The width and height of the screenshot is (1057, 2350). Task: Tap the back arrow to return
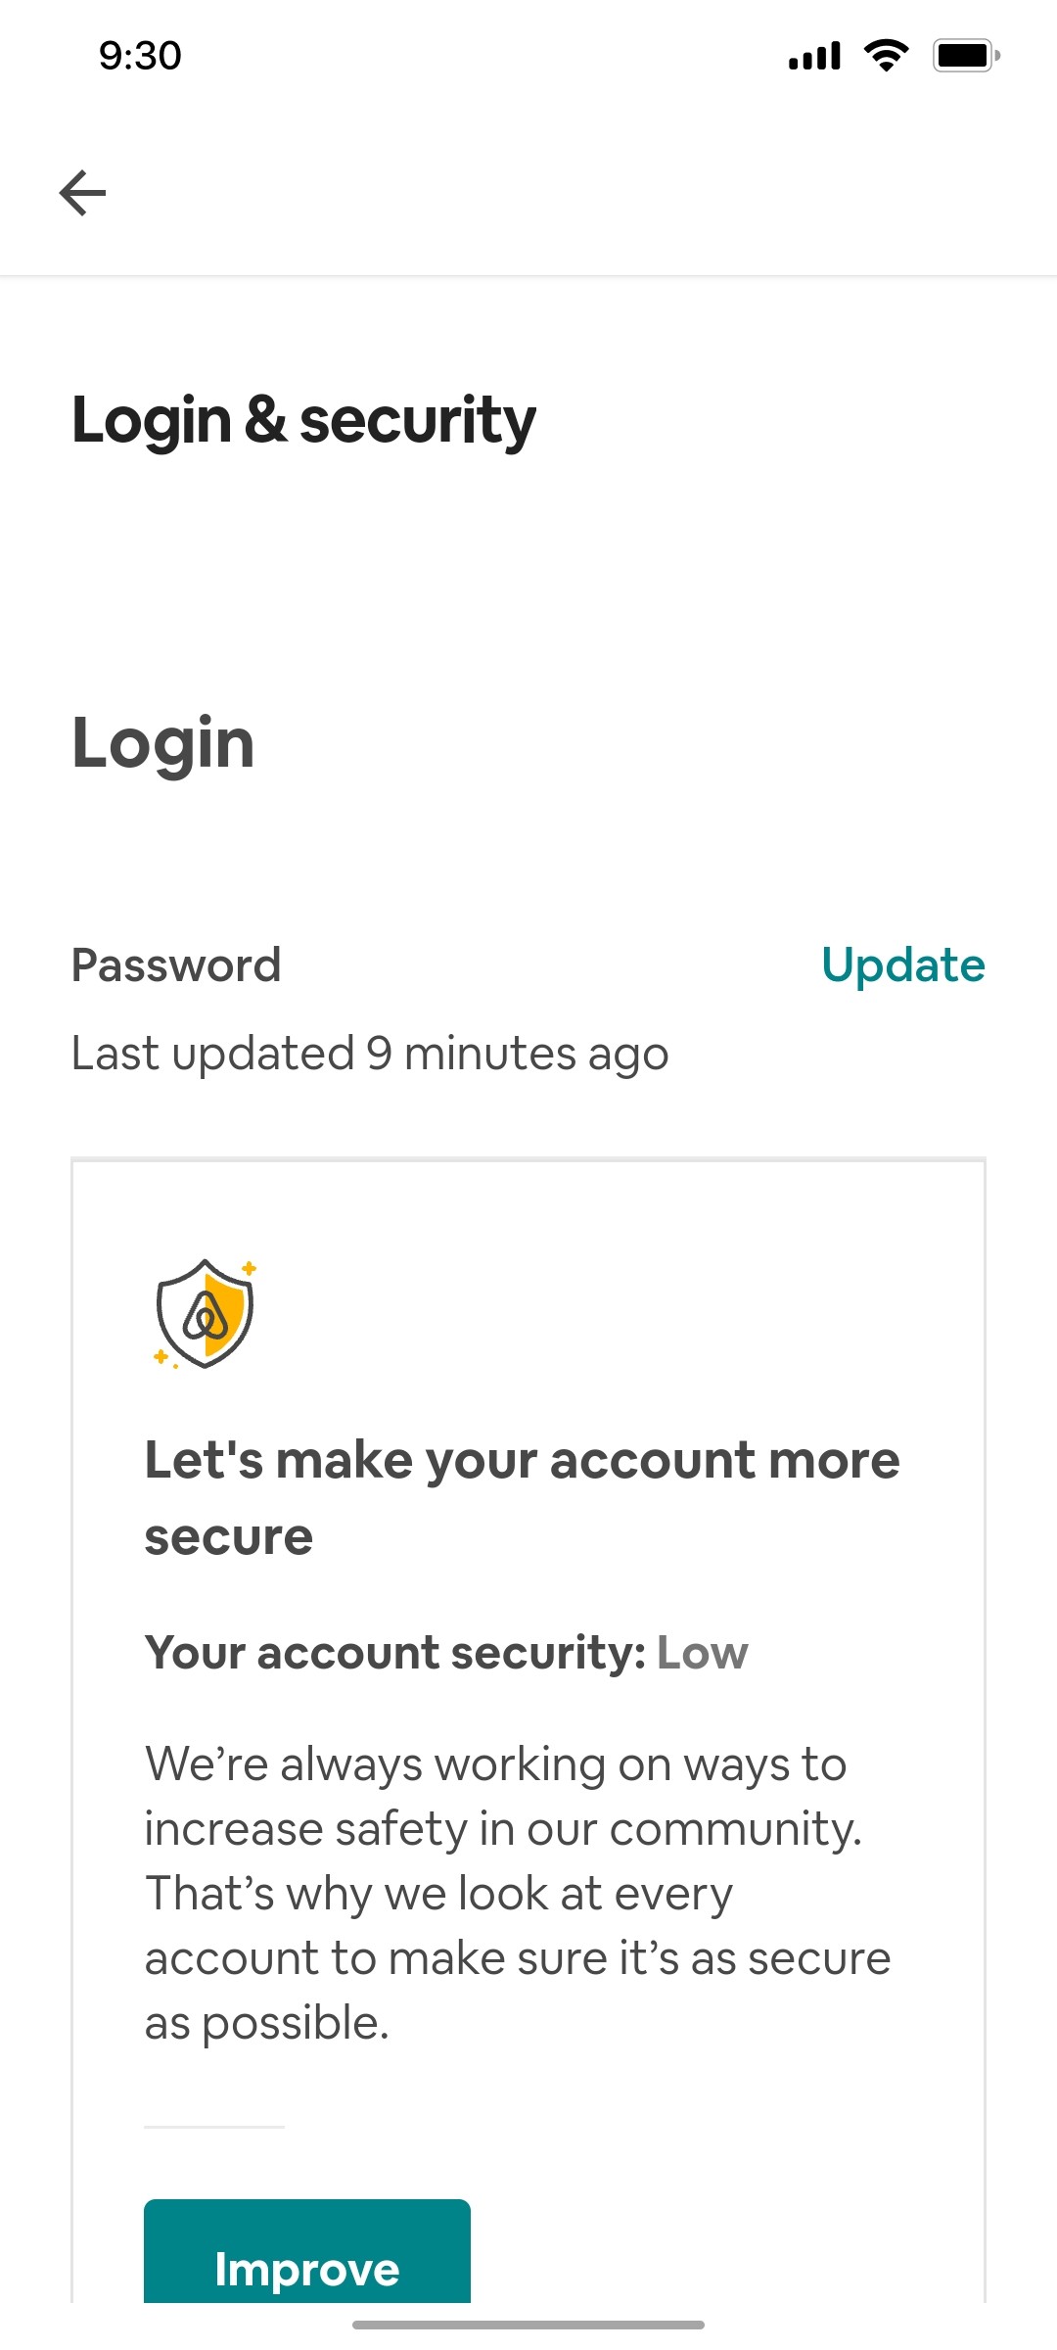point(82,192)
